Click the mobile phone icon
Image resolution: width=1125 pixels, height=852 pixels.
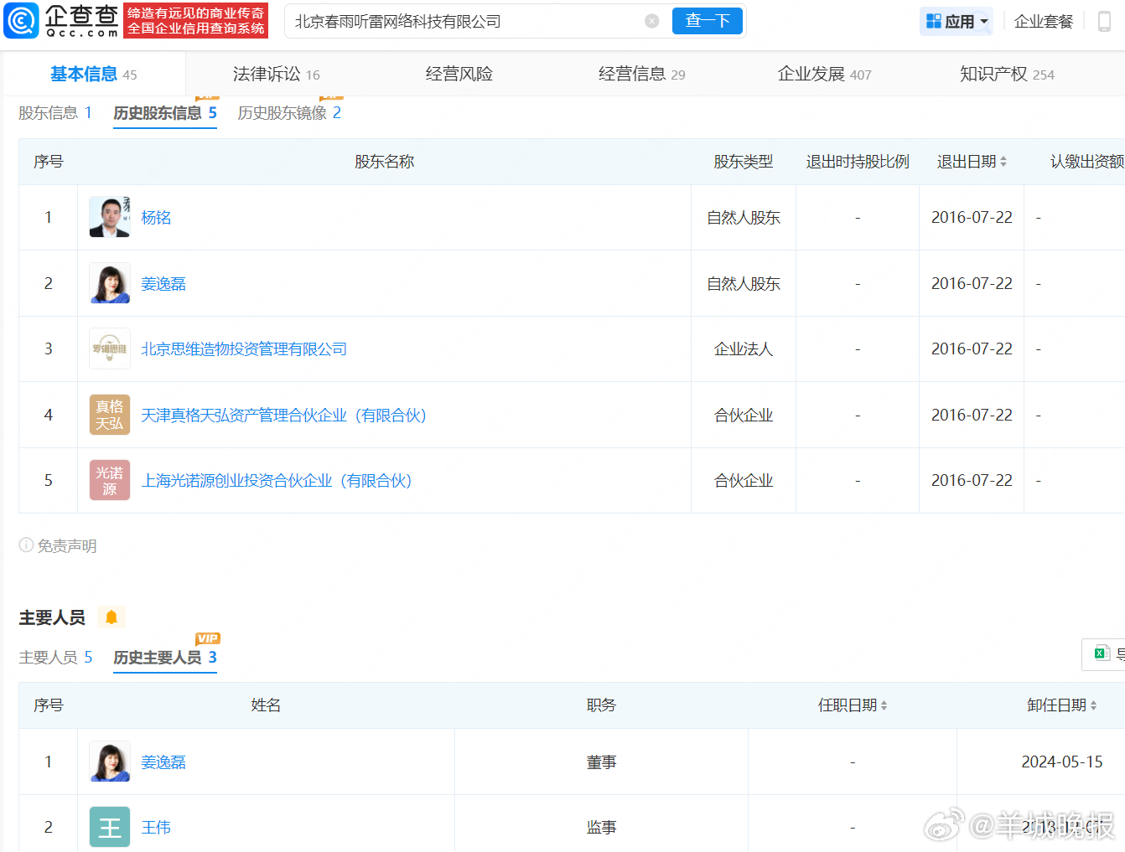[x=1104, y=21]
